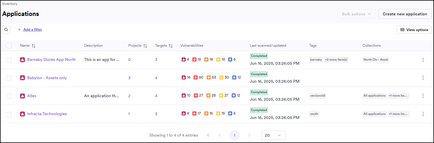Viewport: 434px width, 143px height.
Task: Click the Collections column header
Action: click(x=372, y=46)
